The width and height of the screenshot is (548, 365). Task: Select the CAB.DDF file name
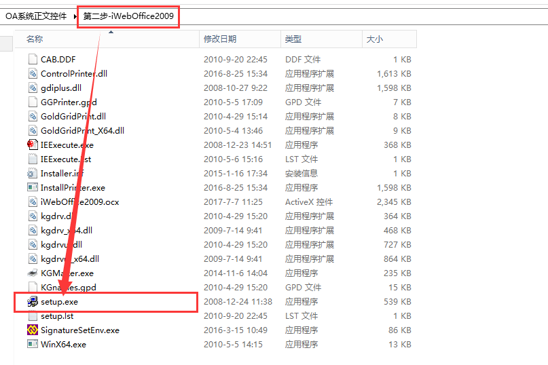pyautogui.click(x=58, y=60)
